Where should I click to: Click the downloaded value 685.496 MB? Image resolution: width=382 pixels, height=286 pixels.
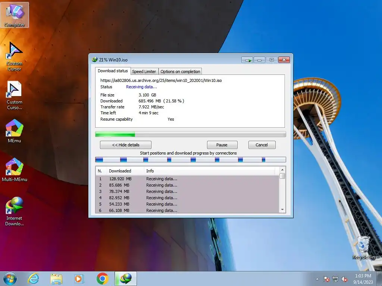coord(150,101)
